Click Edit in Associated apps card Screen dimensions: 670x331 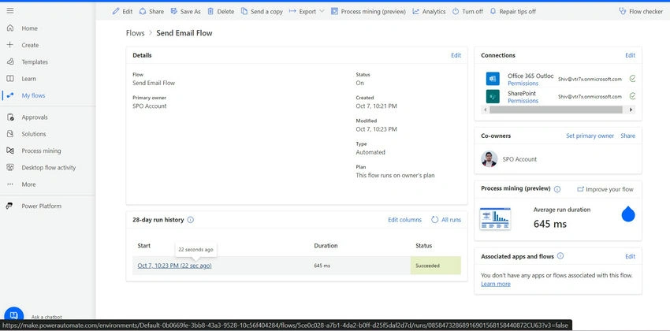pyautogui.click(x=631, y=256)
